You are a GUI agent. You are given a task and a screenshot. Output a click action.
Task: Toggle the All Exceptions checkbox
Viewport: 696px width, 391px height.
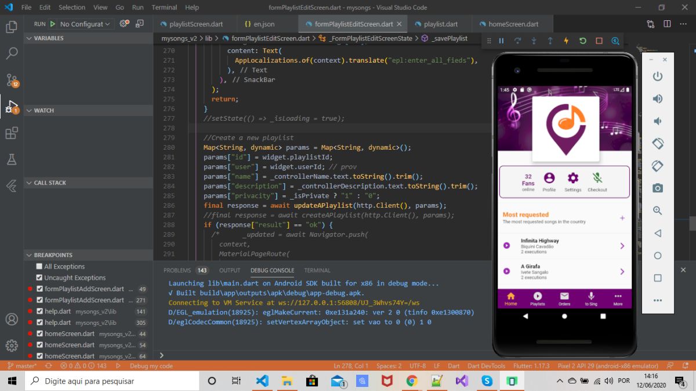click(x=39, y=266)
